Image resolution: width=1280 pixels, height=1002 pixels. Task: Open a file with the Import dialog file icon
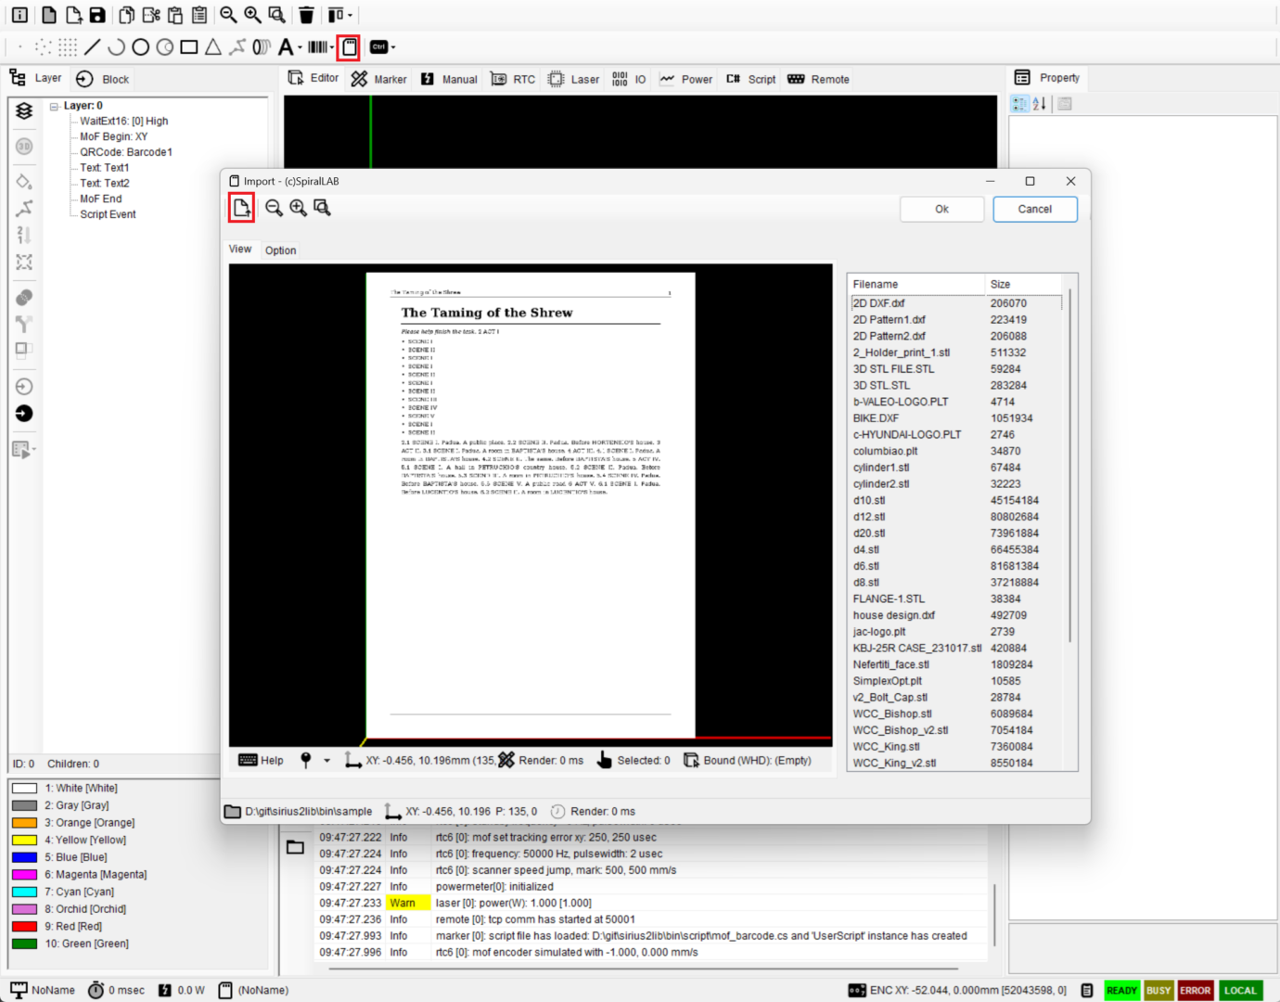(x=241, y=208)
